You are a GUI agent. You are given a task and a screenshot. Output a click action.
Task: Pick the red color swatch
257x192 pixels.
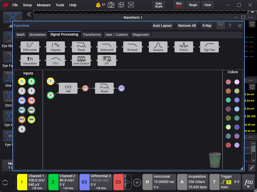pos(228,145)
